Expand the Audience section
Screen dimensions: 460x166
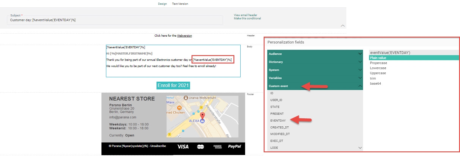pos(315,54)
